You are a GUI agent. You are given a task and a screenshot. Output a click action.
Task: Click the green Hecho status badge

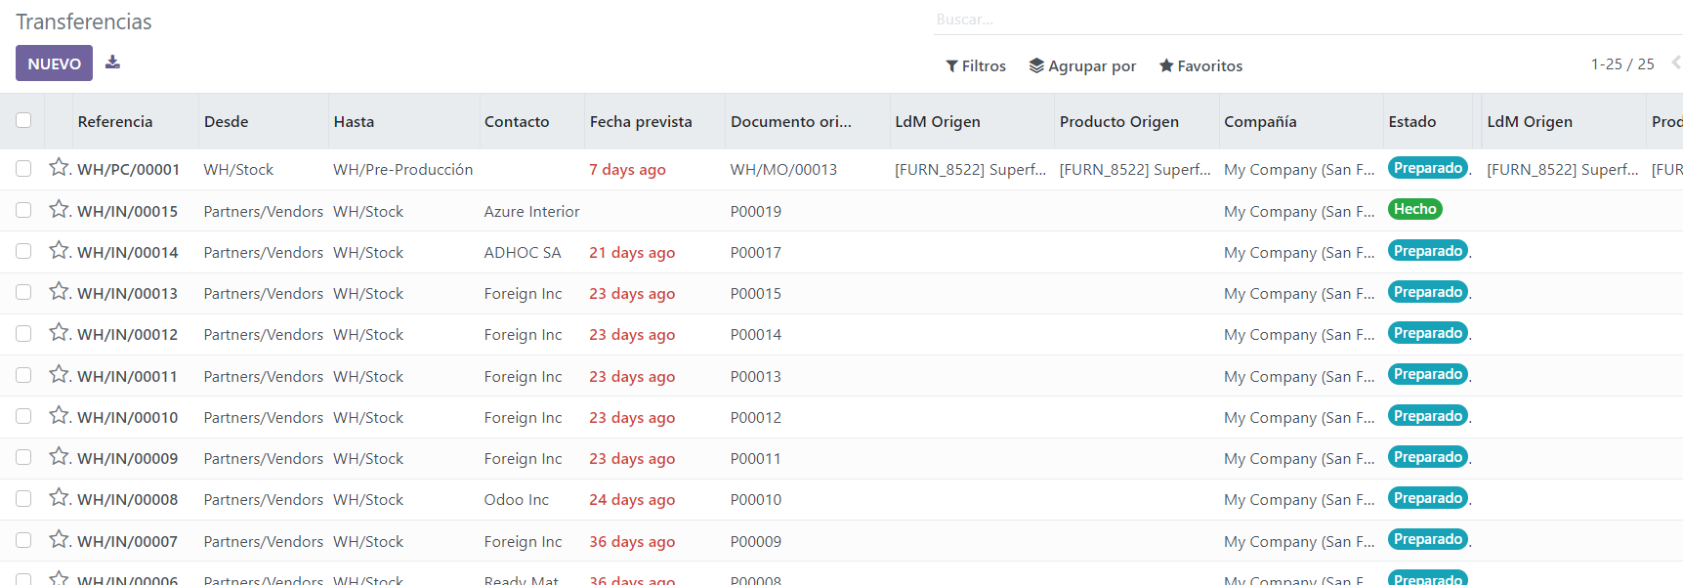pos(1414,209)
